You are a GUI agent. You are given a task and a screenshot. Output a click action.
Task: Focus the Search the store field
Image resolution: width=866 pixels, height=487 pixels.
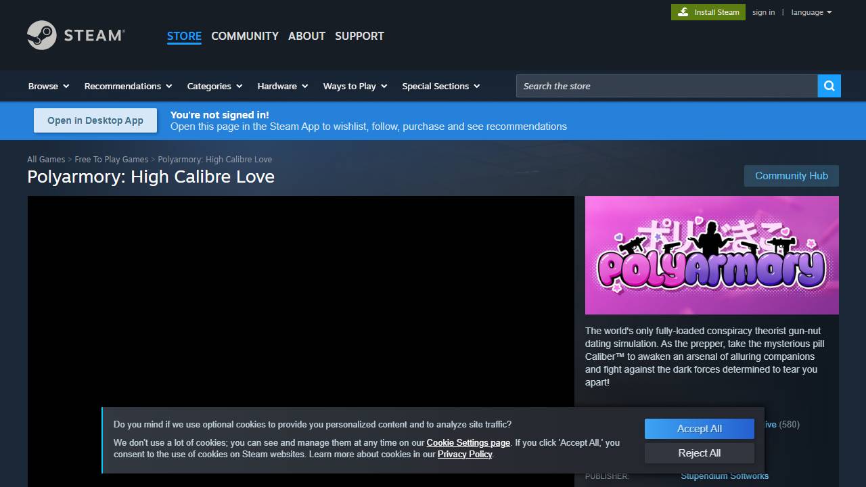pos(666,86)
